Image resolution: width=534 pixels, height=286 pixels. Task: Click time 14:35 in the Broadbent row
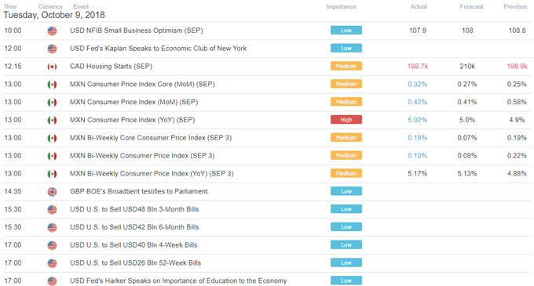(x=13, y=191)
